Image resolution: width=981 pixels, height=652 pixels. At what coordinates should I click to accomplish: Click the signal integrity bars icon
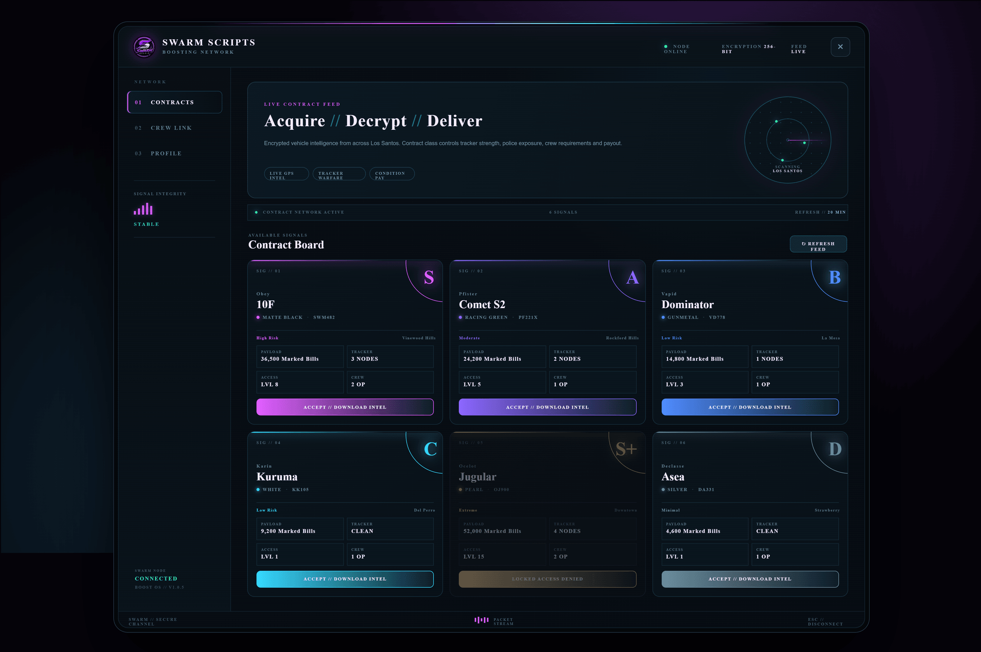click(143, 209)
